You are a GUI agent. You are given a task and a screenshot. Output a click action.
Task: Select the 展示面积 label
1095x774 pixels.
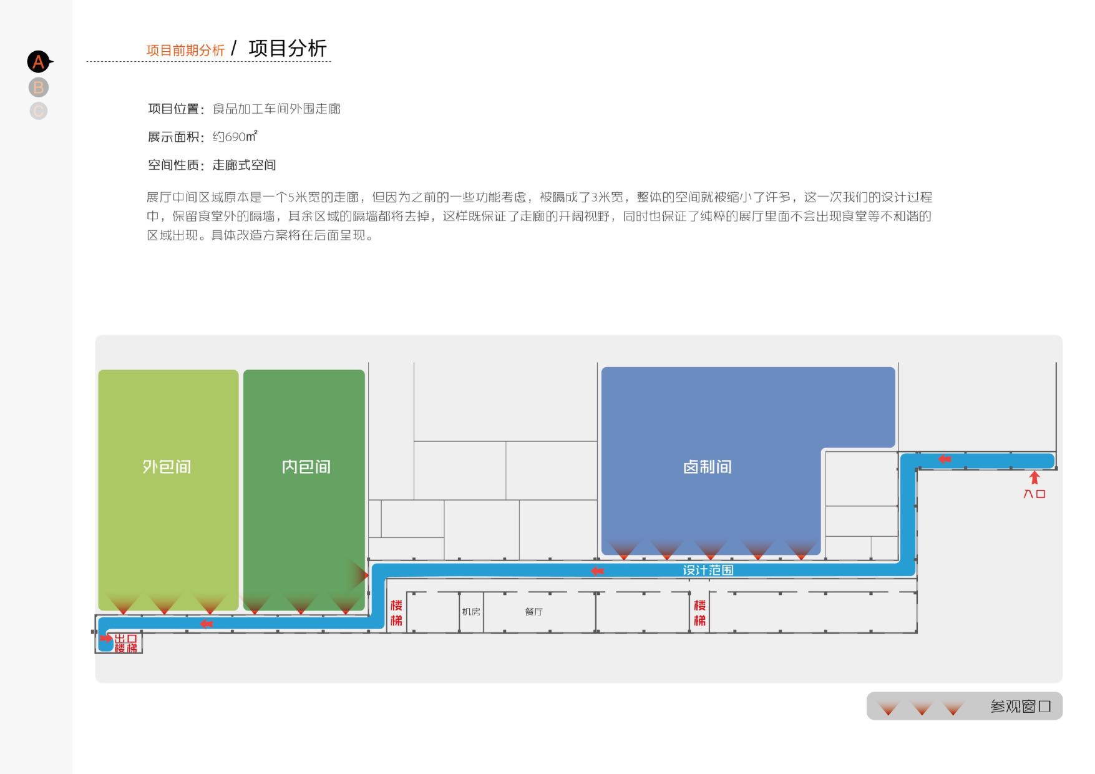pyautogui.click(x=176, y=137)
